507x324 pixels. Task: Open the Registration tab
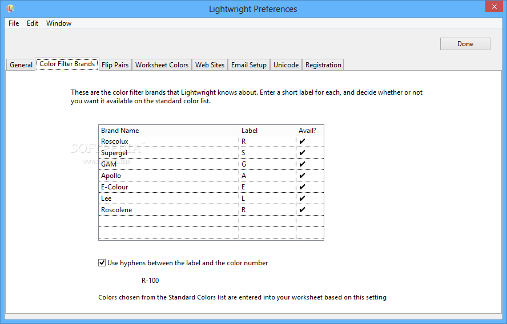[323, 65]
